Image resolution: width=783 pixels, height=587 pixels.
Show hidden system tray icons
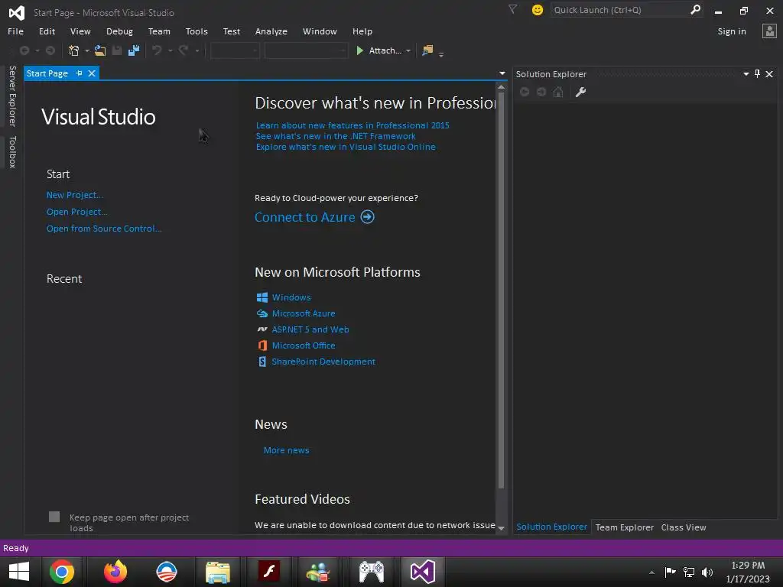[x=651, y=572]
